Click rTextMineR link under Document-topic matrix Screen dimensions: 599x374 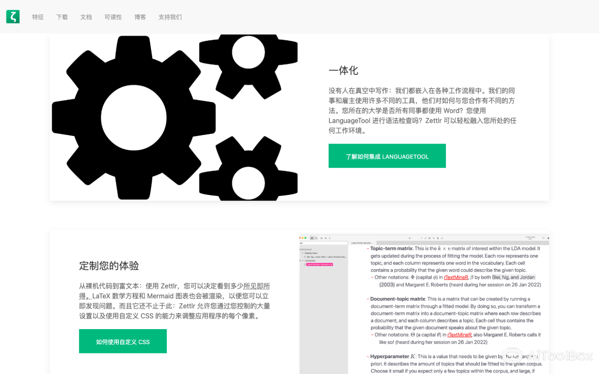(459, 335)
